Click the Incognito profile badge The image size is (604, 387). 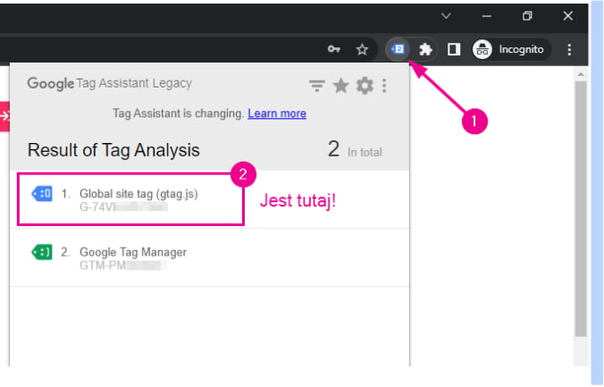pyautogui.click(x=511, y=49)
